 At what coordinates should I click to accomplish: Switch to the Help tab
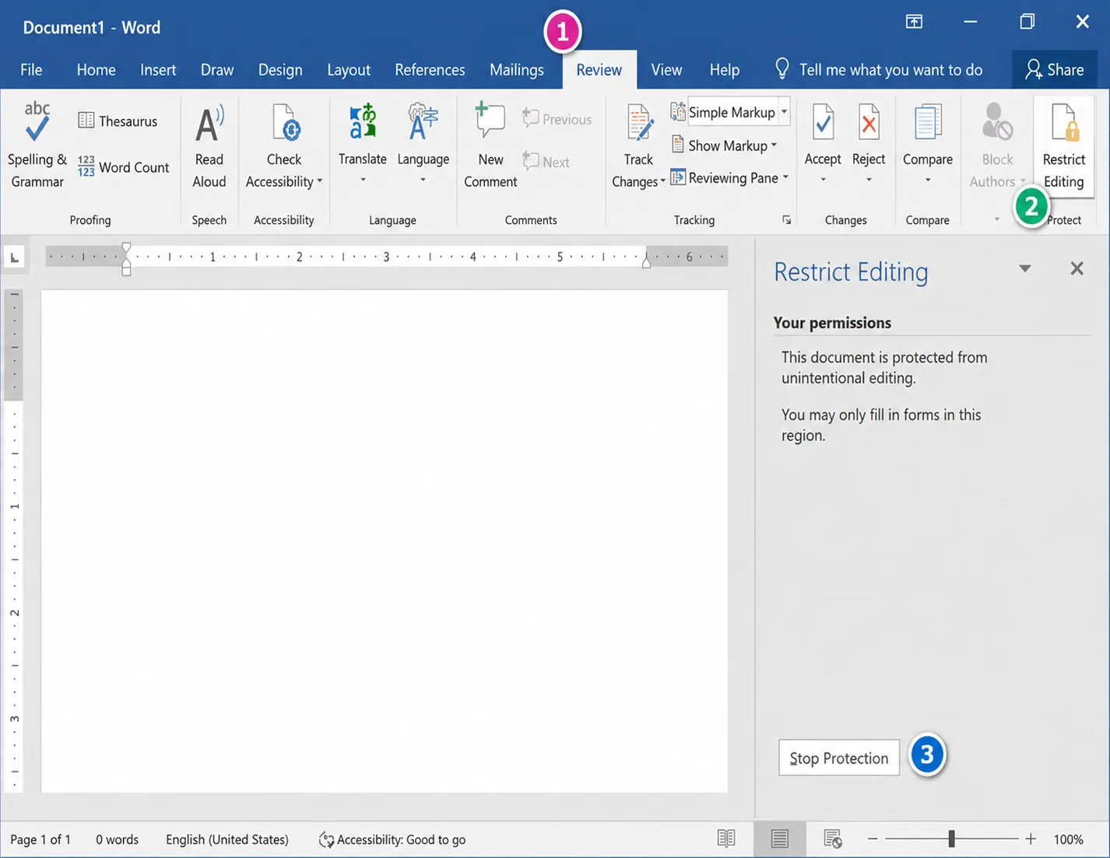(724, 69)
